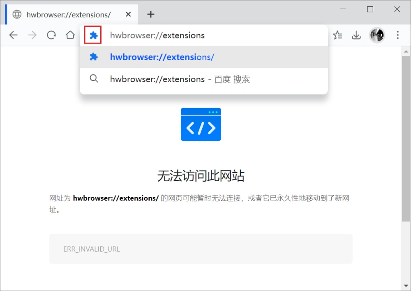Image resolution: width=411 pixels, height=291 pixels.
Task: Open a new tab with plus button
Action: coord(151,14)
